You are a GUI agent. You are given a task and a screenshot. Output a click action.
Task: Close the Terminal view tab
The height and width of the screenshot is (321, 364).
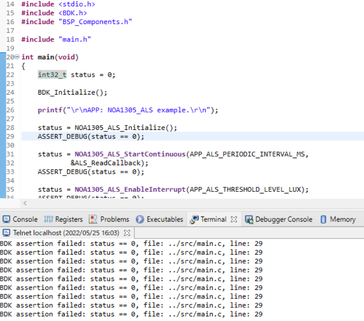(234, 219)
